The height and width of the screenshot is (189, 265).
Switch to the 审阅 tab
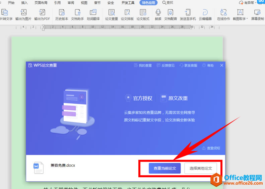pos(71,3)
